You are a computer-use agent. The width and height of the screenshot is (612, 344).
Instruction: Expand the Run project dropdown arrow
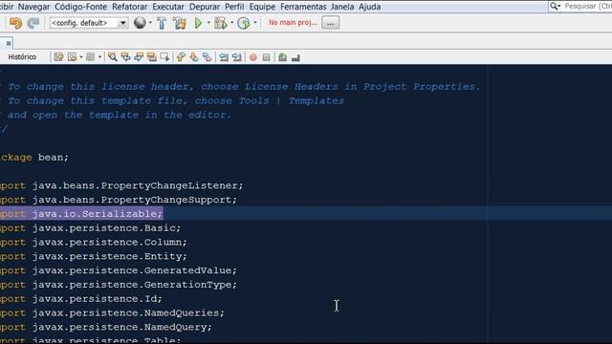tap(208, 23)
